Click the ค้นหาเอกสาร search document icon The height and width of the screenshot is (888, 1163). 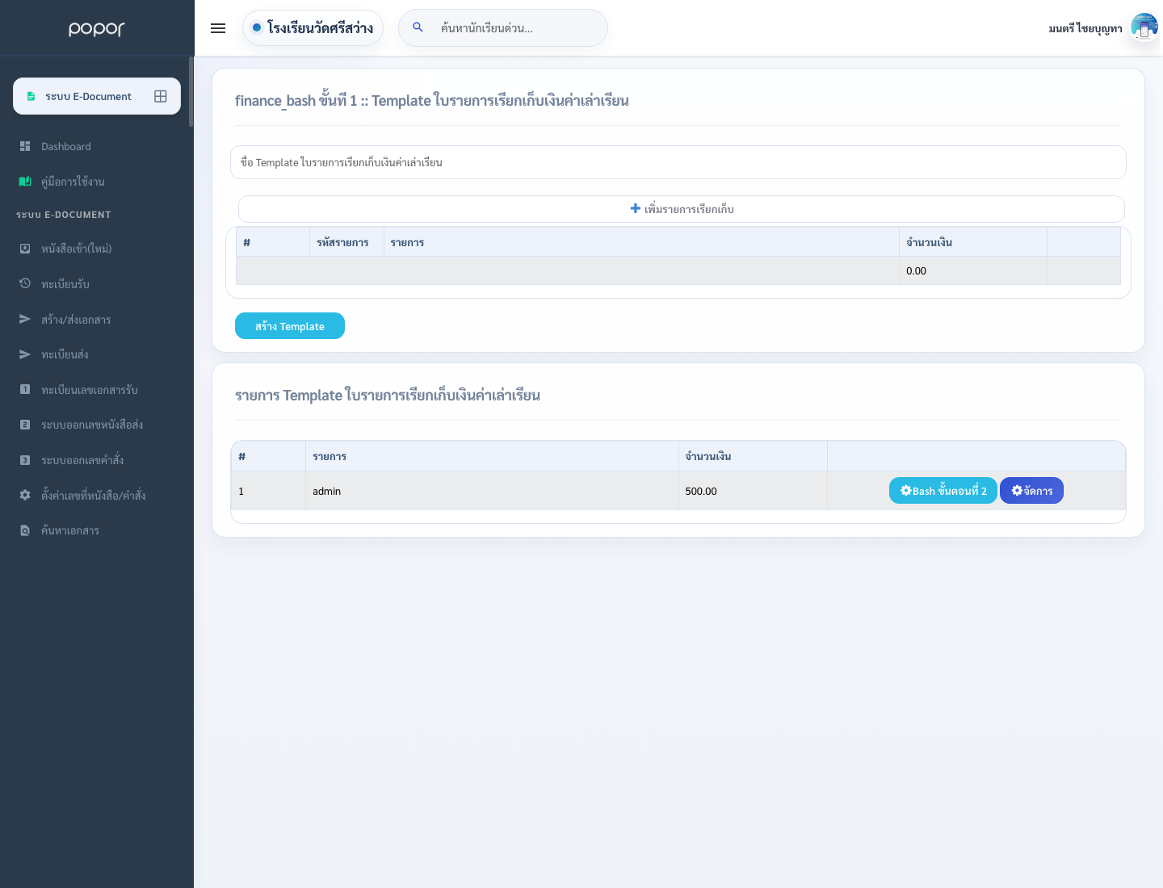tap(25, 530)
